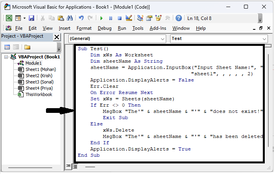The height and width of the screenshot is (174, 275).
Task: Click the 'On Error Resume Next' line
Action: 121,92
